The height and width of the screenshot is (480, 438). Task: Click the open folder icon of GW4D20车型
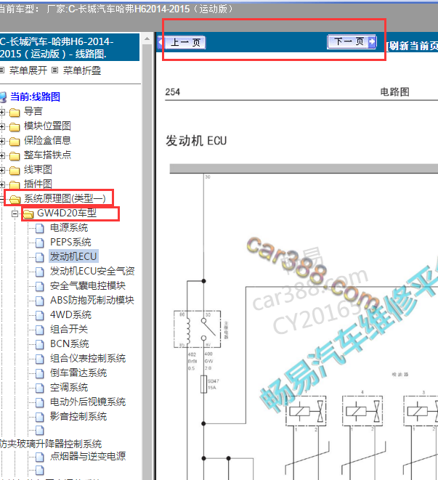[28, 214]
